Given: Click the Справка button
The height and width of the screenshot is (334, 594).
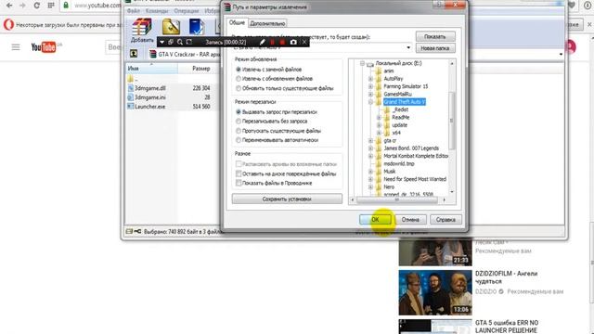Looking at the screenshot, I should pos(445,219).
